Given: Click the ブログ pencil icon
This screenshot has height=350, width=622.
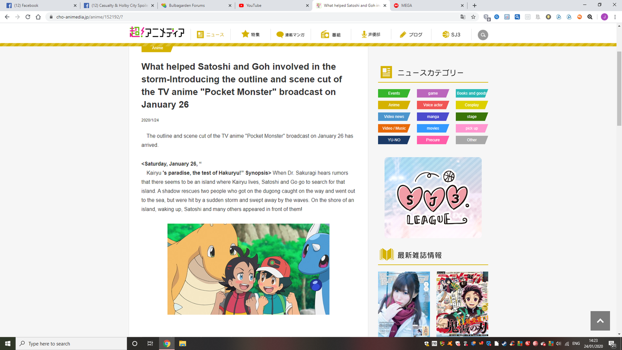Looking at the screenshot, I should click(402, 34).
